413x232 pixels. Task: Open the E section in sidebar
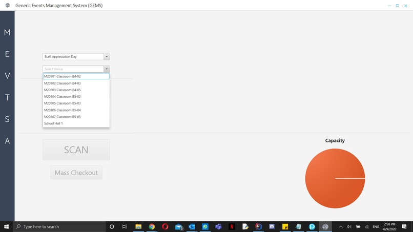pyautogui.click(x=7, y=54)
